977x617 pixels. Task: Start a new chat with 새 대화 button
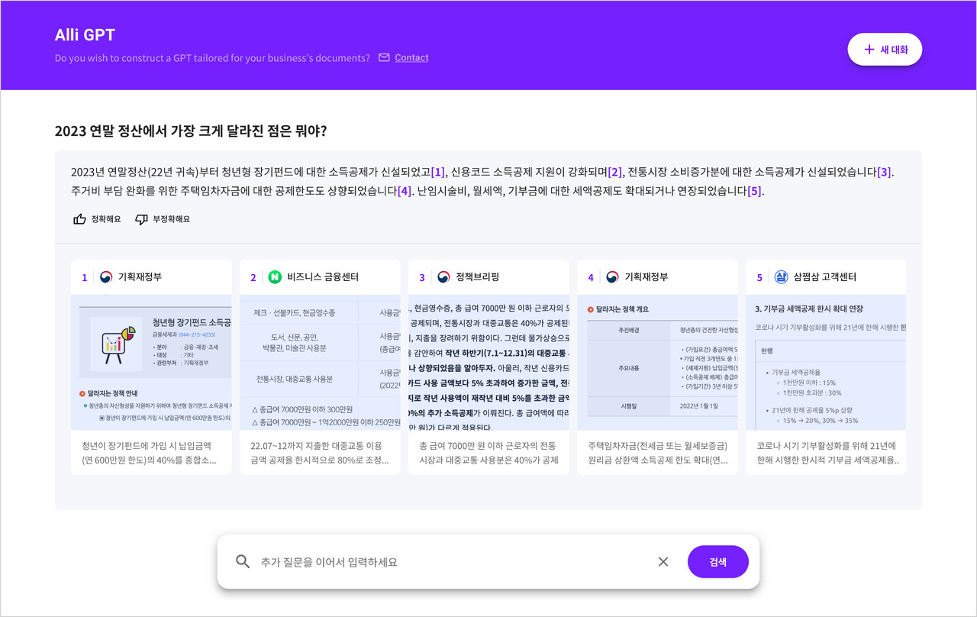pyautogui.click(x=885, y=48)
